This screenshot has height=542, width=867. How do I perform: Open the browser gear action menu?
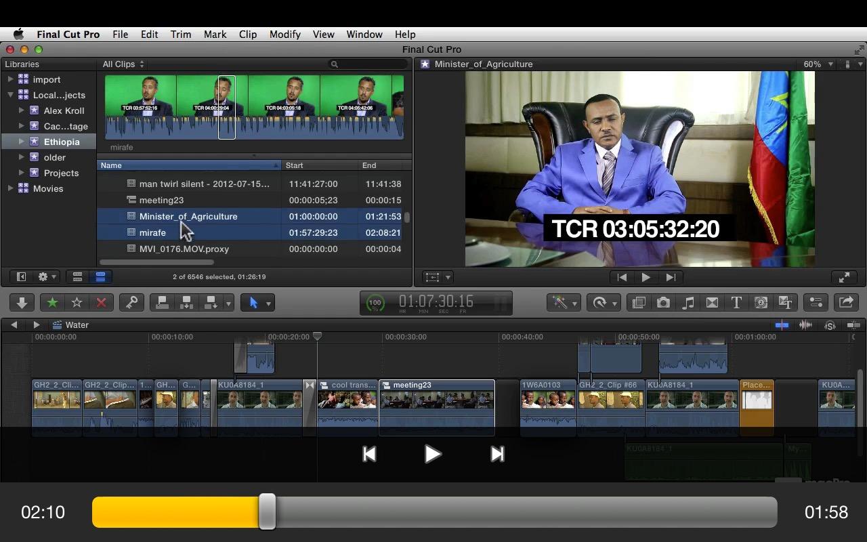point(47,277)
